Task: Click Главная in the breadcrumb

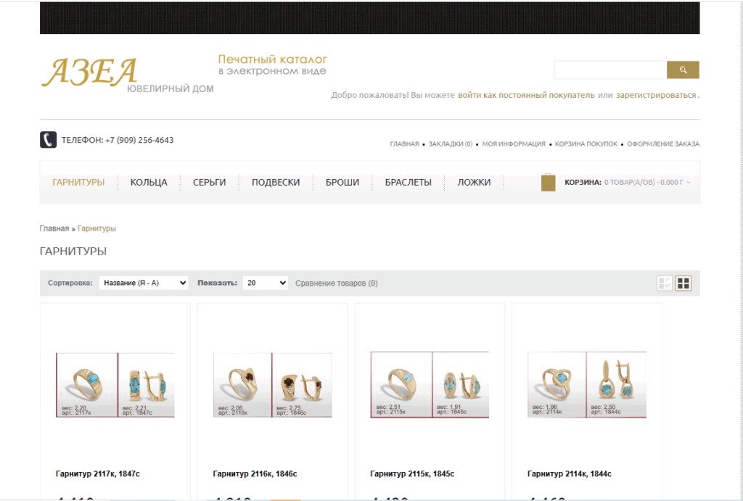Action: 54,228
